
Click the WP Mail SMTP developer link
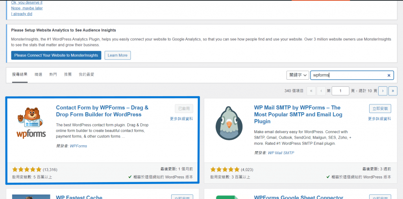pos(281,153)
